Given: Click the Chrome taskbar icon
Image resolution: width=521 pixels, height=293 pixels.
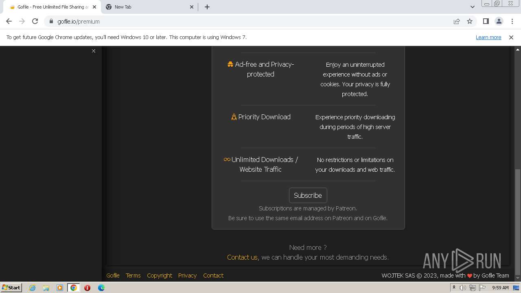Looking at the screenshot, I should (x=74, y=288).
